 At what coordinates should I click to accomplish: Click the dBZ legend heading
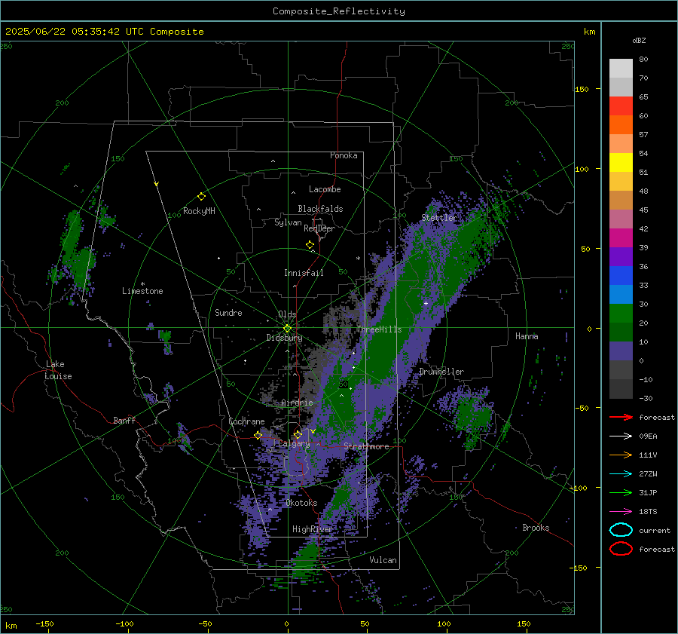639,40
